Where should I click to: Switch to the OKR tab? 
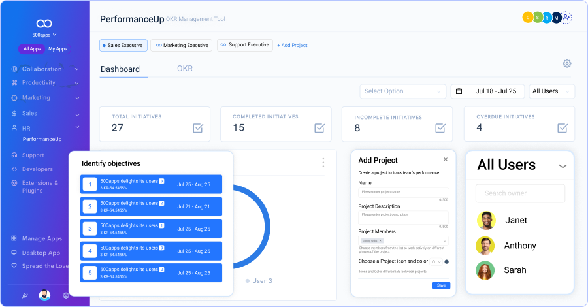tap(185, 69)
